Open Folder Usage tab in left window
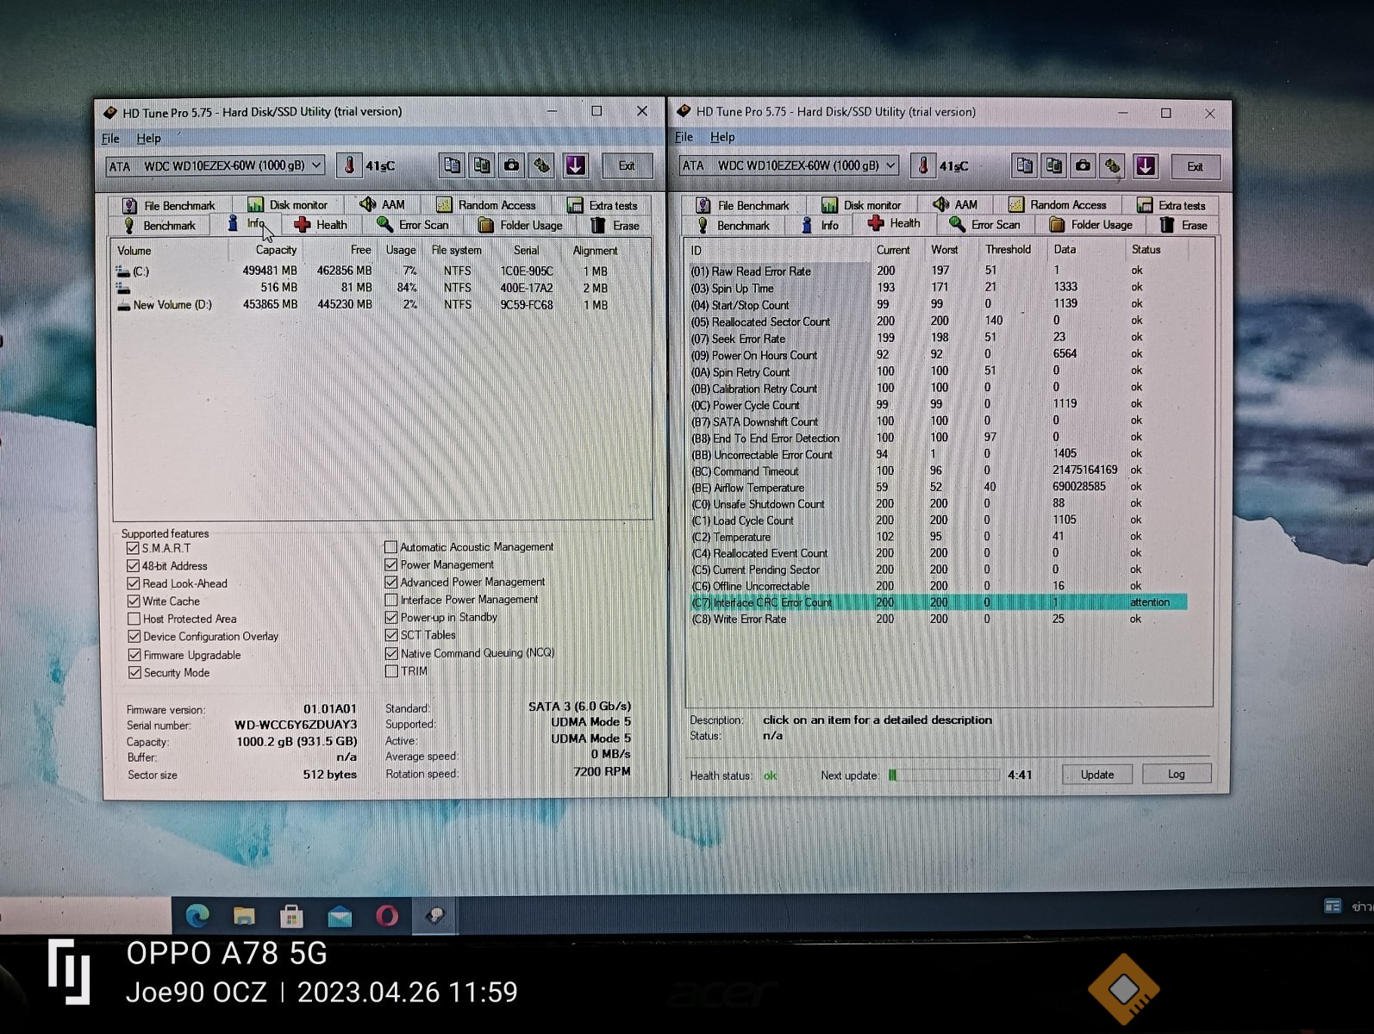The height and width of the screenshot is (1034, 1374). click(520, 225)
